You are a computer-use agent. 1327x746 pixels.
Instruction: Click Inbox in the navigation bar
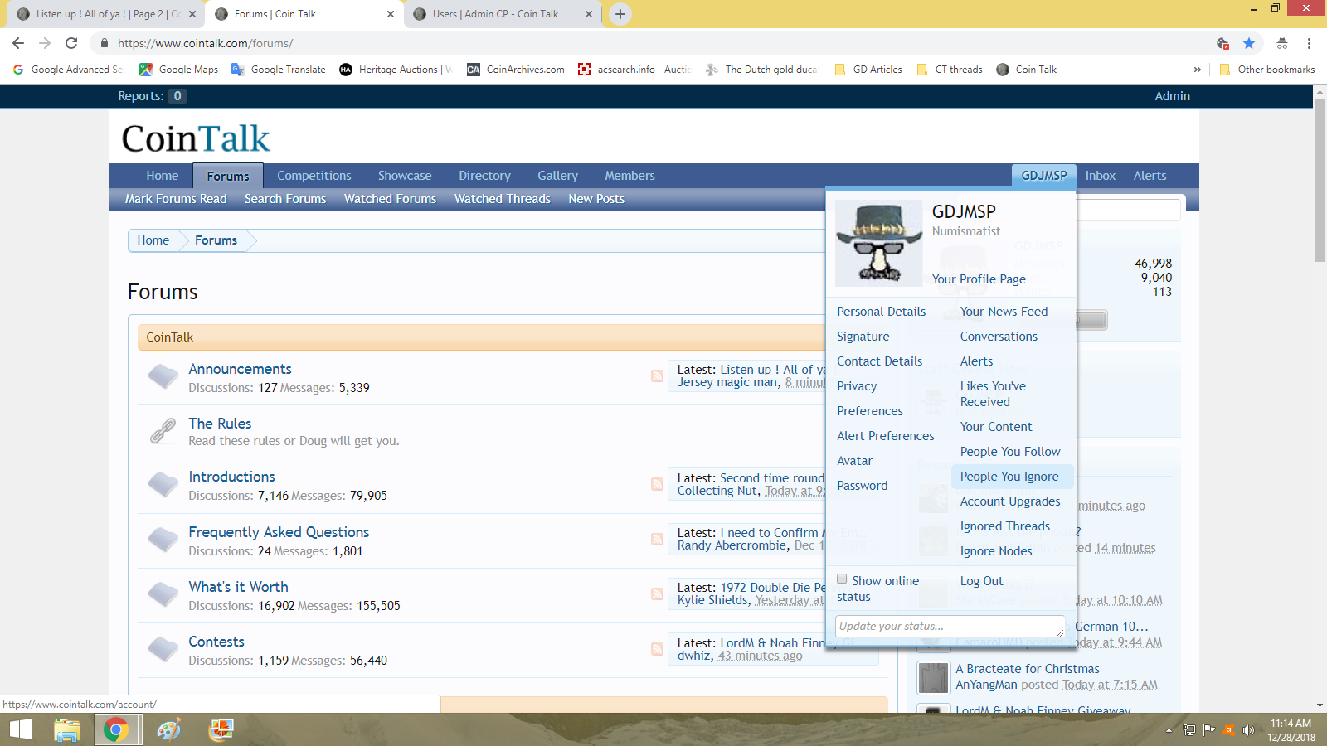click(1100, 176)
